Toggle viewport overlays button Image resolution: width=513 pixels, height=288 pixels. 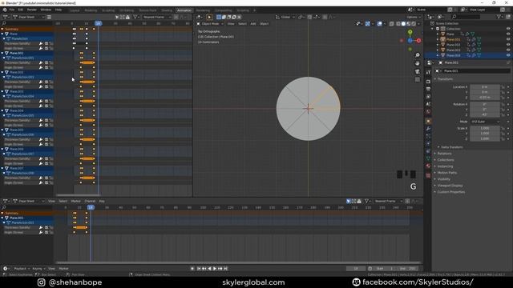pyautogui.click(x=379, y=24)
